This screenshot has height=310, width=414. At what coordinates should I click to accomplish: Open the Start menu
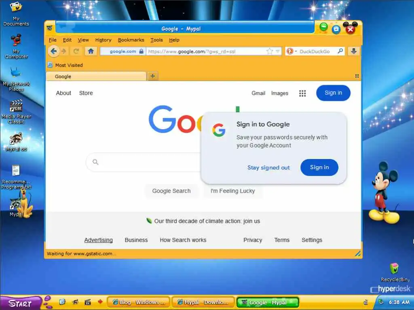click(20, 303)
